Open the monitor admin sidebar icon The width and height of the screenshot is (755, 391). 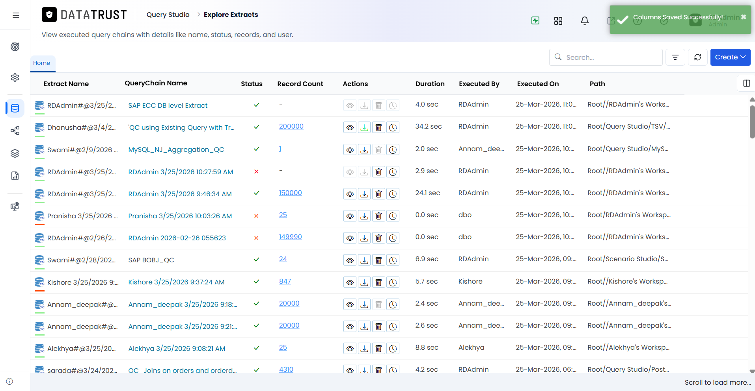click(15, 207)
